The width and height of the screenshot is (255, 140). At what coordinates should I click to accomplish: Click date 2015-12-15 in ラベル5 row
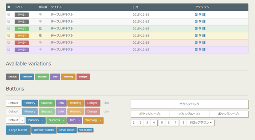[x=141, y=49]
